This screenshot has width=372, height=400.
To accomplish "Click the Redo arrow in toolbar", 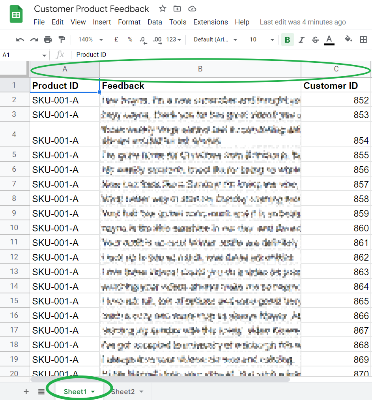I will pyautogui.click(x=34, y=39).
